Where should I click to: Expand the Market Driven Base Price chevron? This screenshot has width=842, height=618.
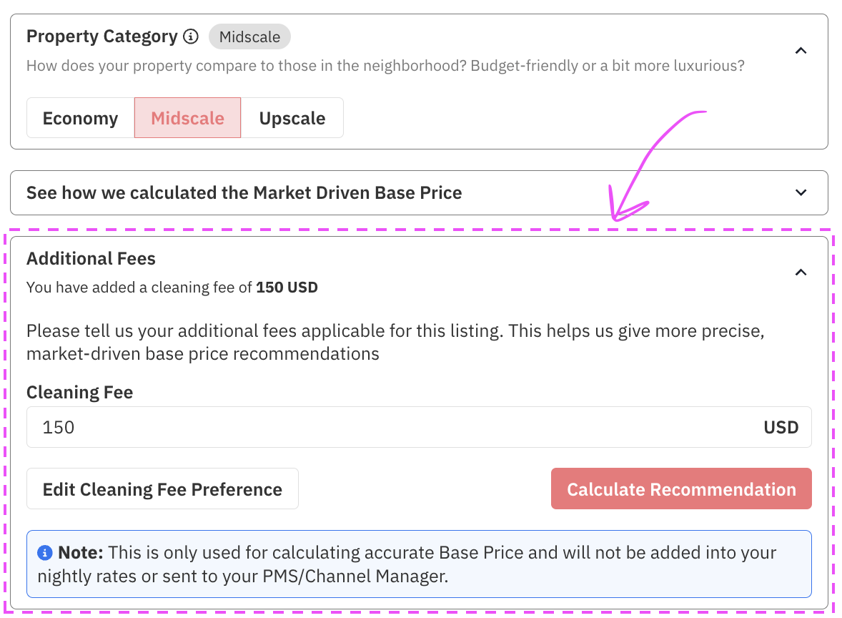click(x=801, y=192)
